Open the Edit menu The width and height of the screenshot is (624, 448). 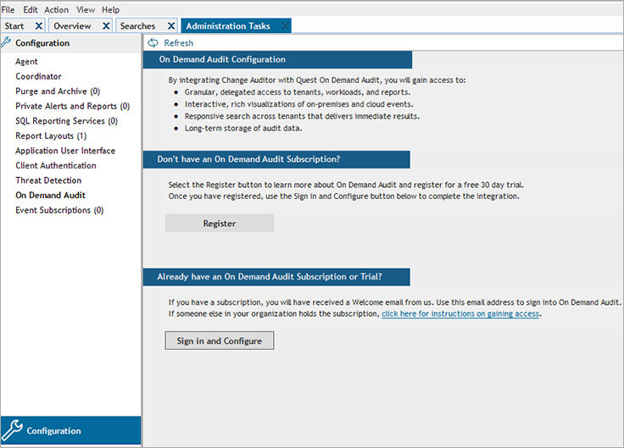[31, 9]
